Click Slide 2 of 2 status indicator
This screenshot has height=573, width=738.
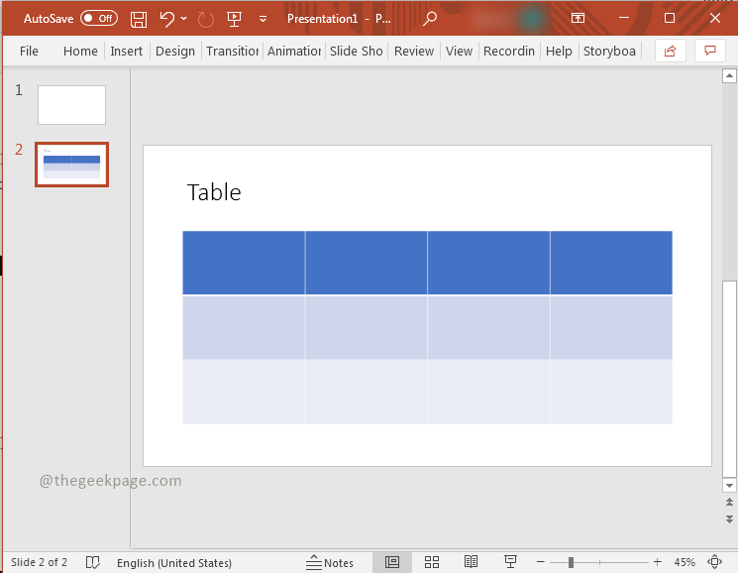(39, 562)
